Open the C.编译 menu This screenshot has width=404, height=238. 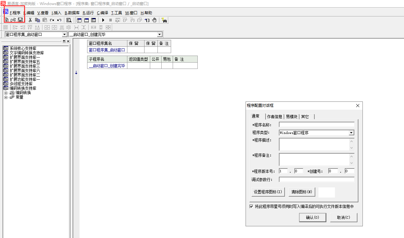(102, 13)
